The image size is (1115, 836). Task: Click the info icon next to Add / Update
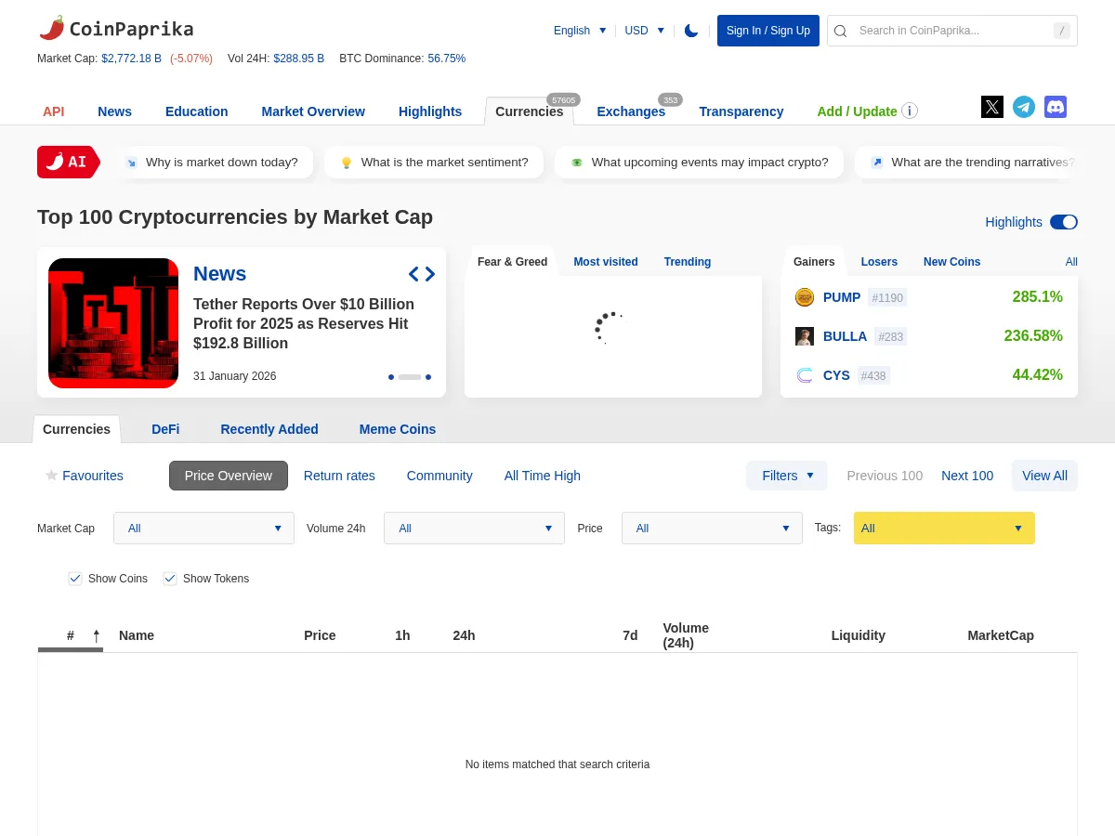910,111
